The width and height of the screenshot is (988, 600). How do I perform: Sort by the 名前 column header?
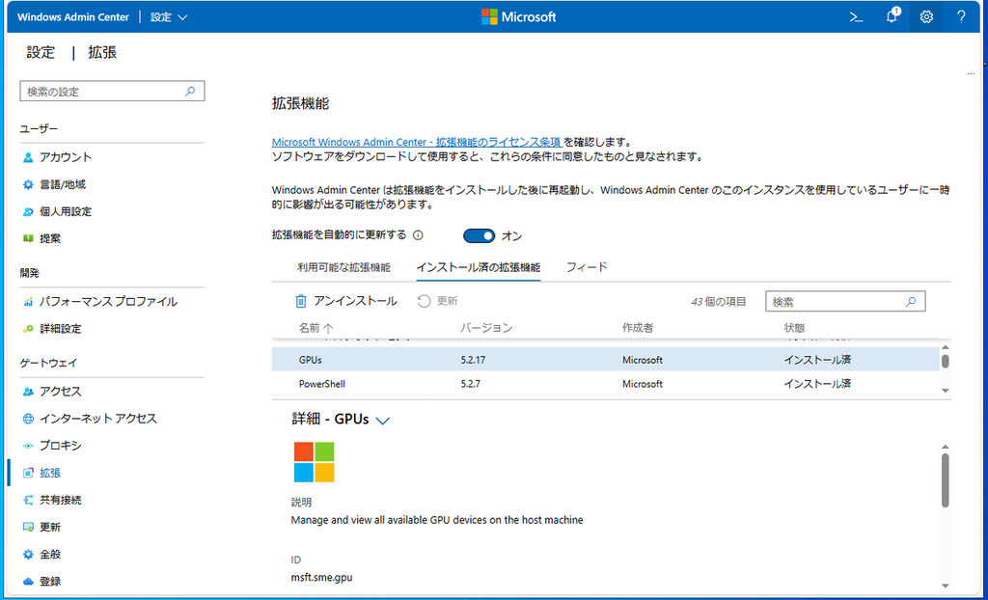coord(316,328)
